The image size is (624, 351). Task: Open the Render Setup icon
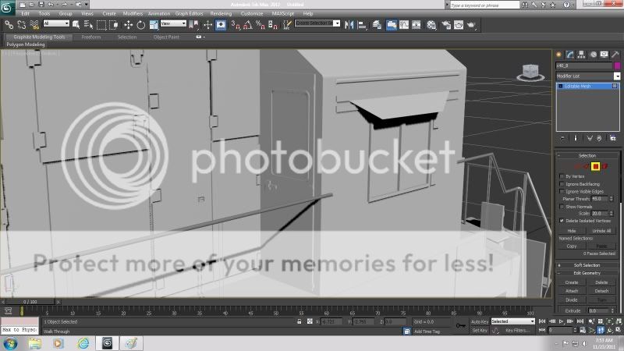(x=446, y=25)
